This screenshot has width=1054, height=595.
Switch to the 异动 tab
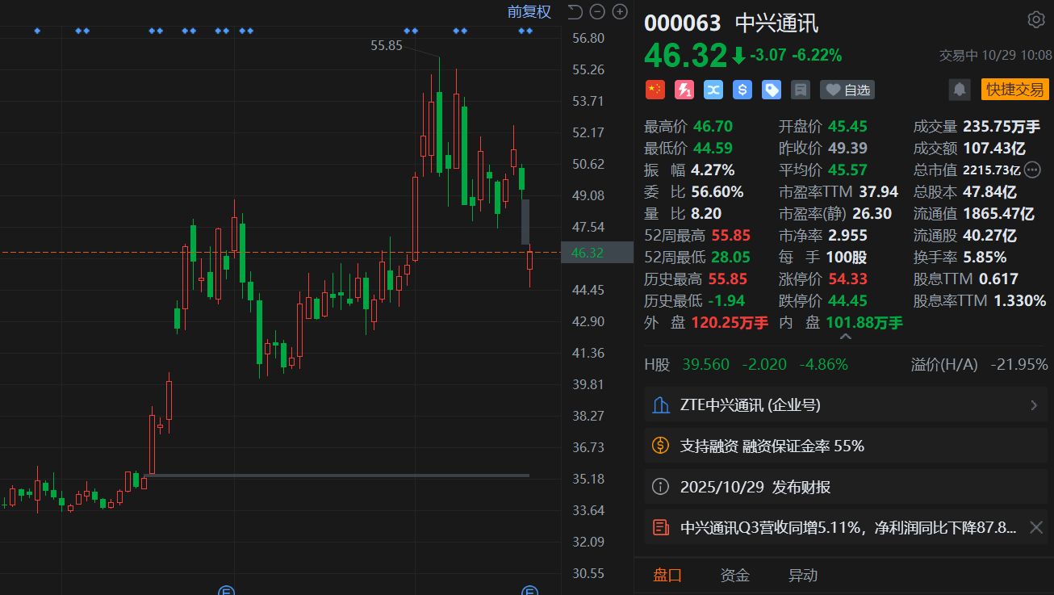point(803,576)
